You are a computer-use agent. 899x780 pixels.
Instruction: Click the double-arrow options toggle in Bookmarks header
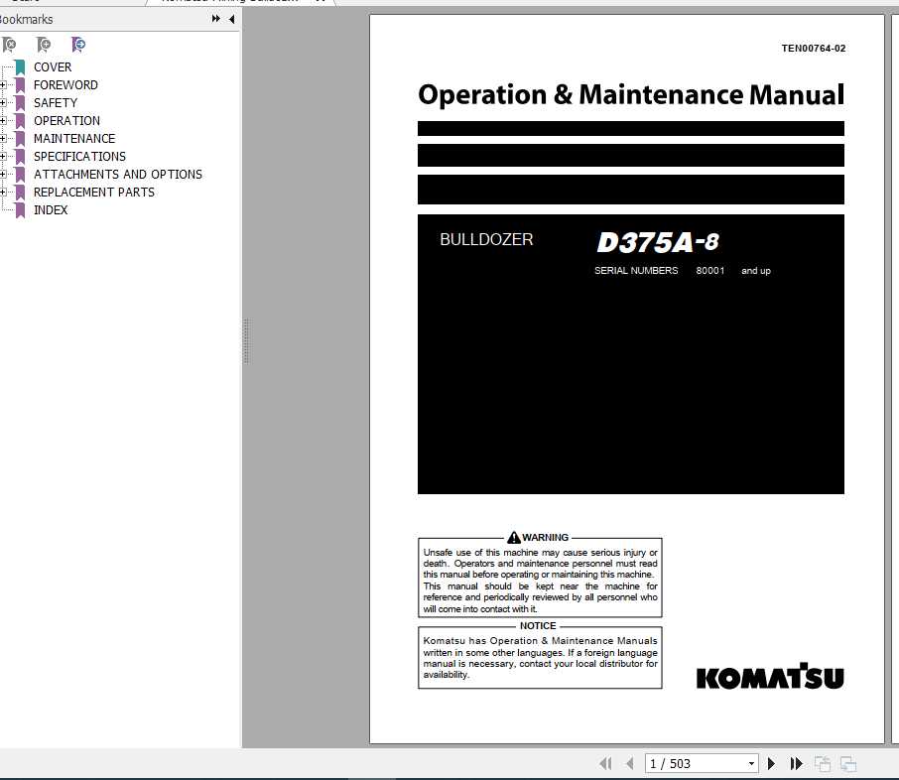point(214,18)
